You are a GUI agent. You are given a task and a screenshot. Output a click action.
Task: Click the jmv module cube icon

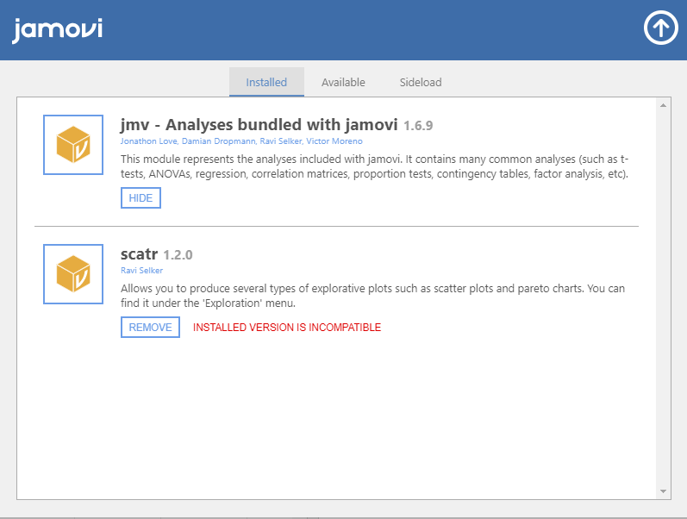pos(73,145)
